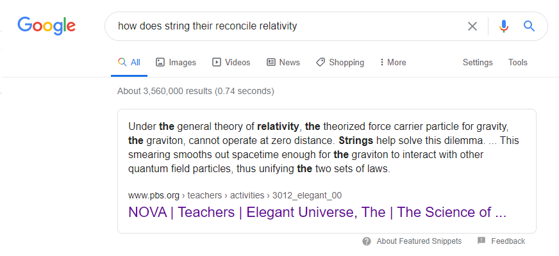559x256 pixels.
Task: Clear the search query with X
Action: 472,26
